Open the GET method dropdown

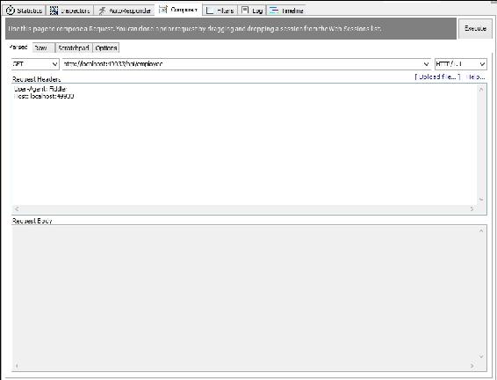click(35, 64)
